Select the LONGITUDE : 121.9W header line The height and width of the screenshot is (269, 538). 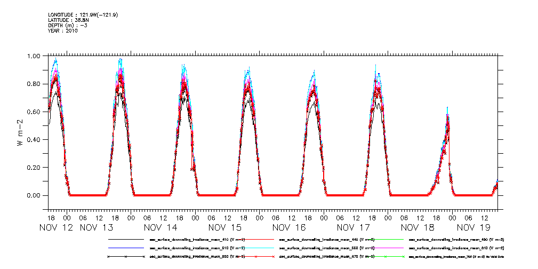pyautogui.click(x=83, y=15)
